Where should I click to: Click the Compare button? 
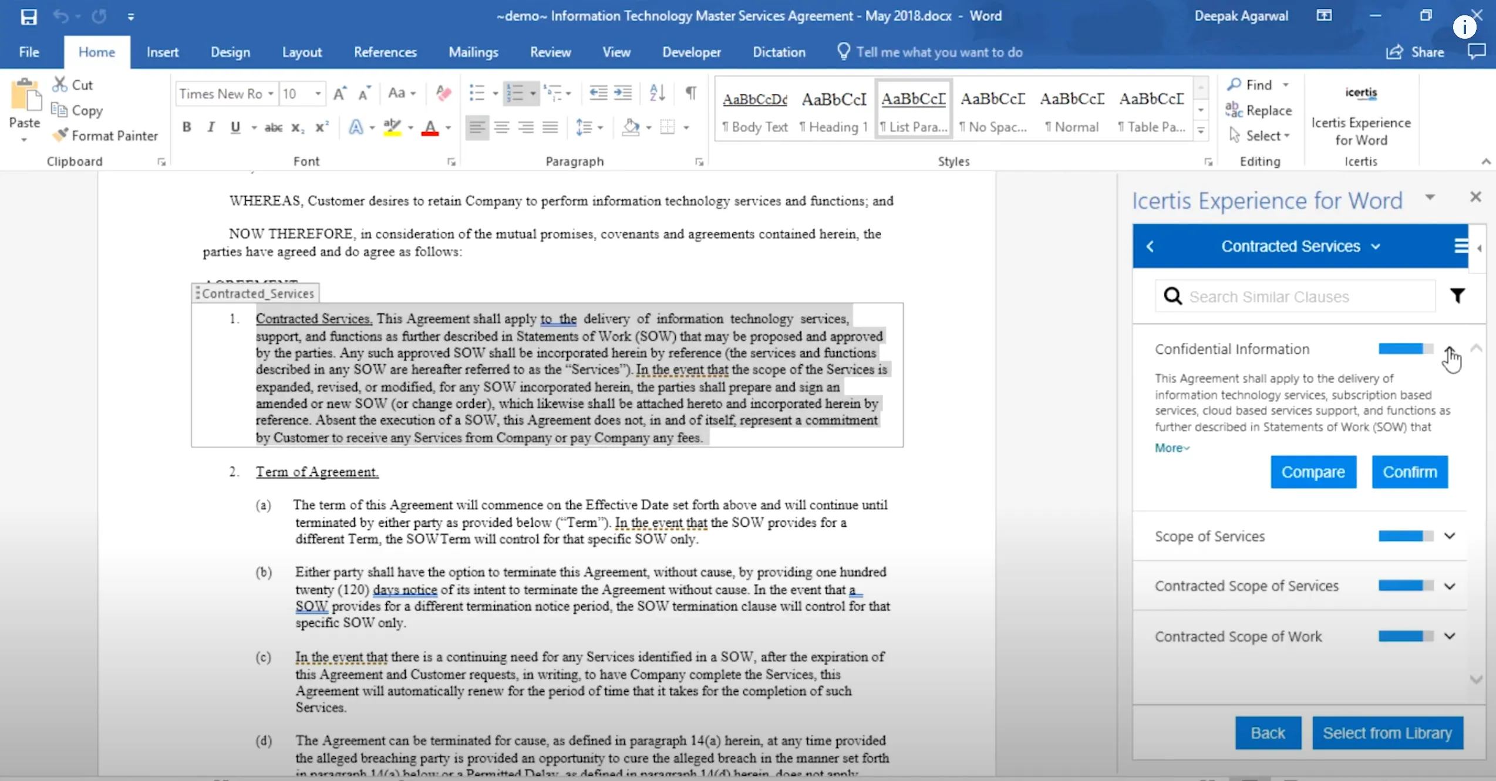coord(1313,472)
